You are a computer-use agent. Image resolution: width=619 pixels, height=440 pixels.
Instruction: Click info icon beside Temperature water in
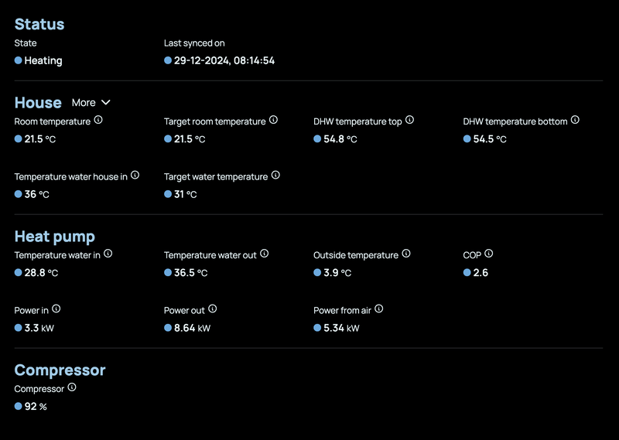point(108,254)
